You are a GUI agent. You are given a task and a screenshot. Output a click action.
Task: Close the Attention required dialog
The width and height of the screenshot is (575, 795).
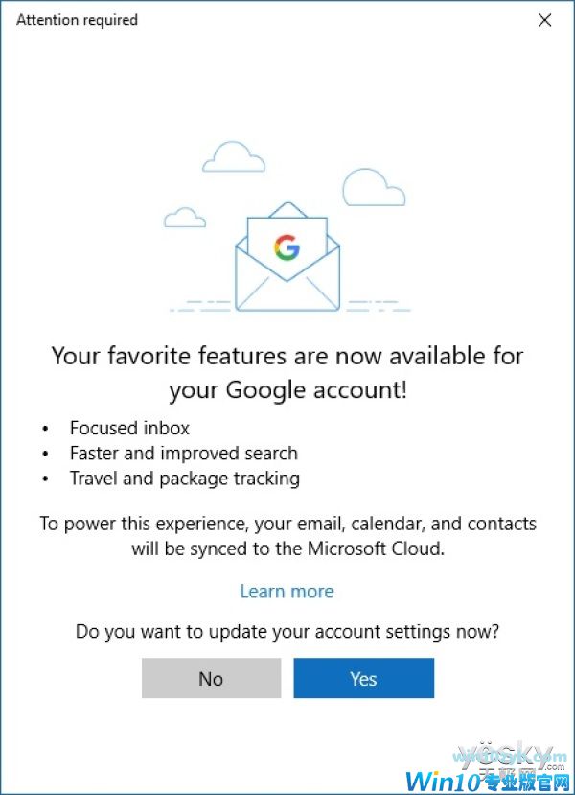544,20
